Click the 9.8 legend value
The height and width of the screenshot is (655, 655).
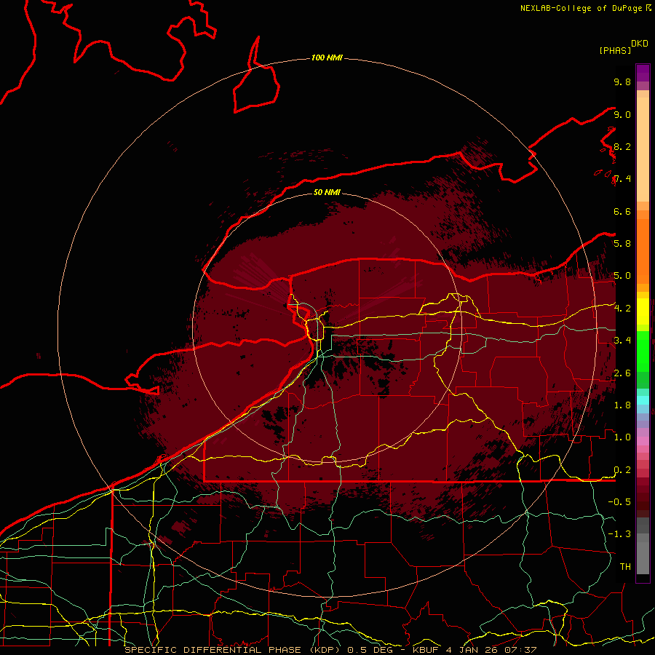[x=622, y=82]
